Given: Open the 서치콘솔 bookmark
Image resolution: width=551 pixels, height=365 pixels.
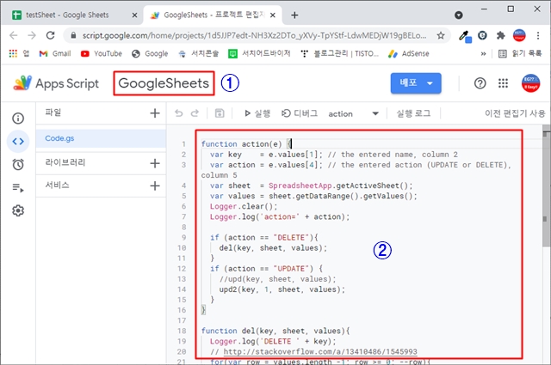Looking at the screenshot, I should (x=198, y=53).
